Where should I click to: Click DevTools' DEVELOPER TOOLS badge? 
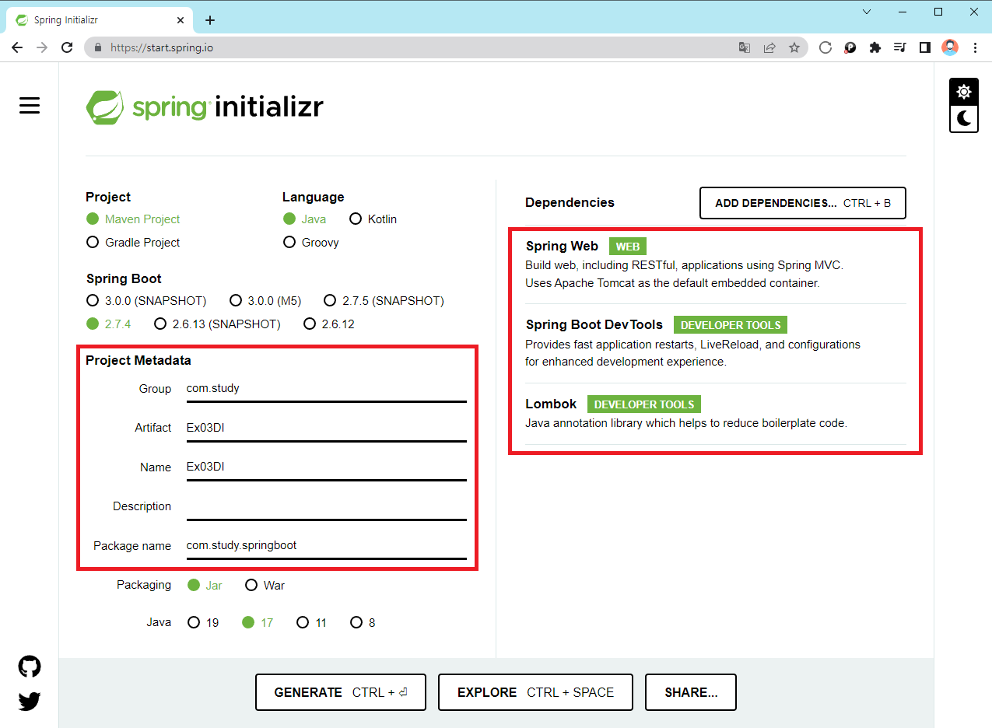click(731, 325)
